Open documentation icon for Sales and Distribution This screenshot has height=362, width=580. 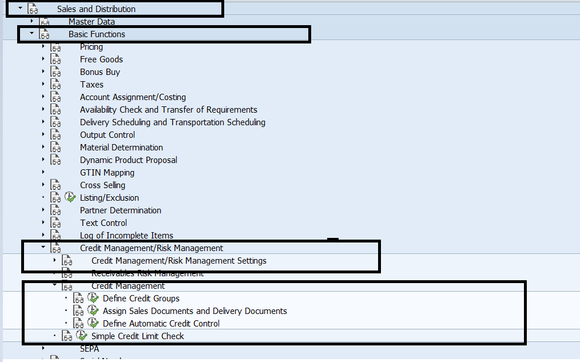point(33,9)
